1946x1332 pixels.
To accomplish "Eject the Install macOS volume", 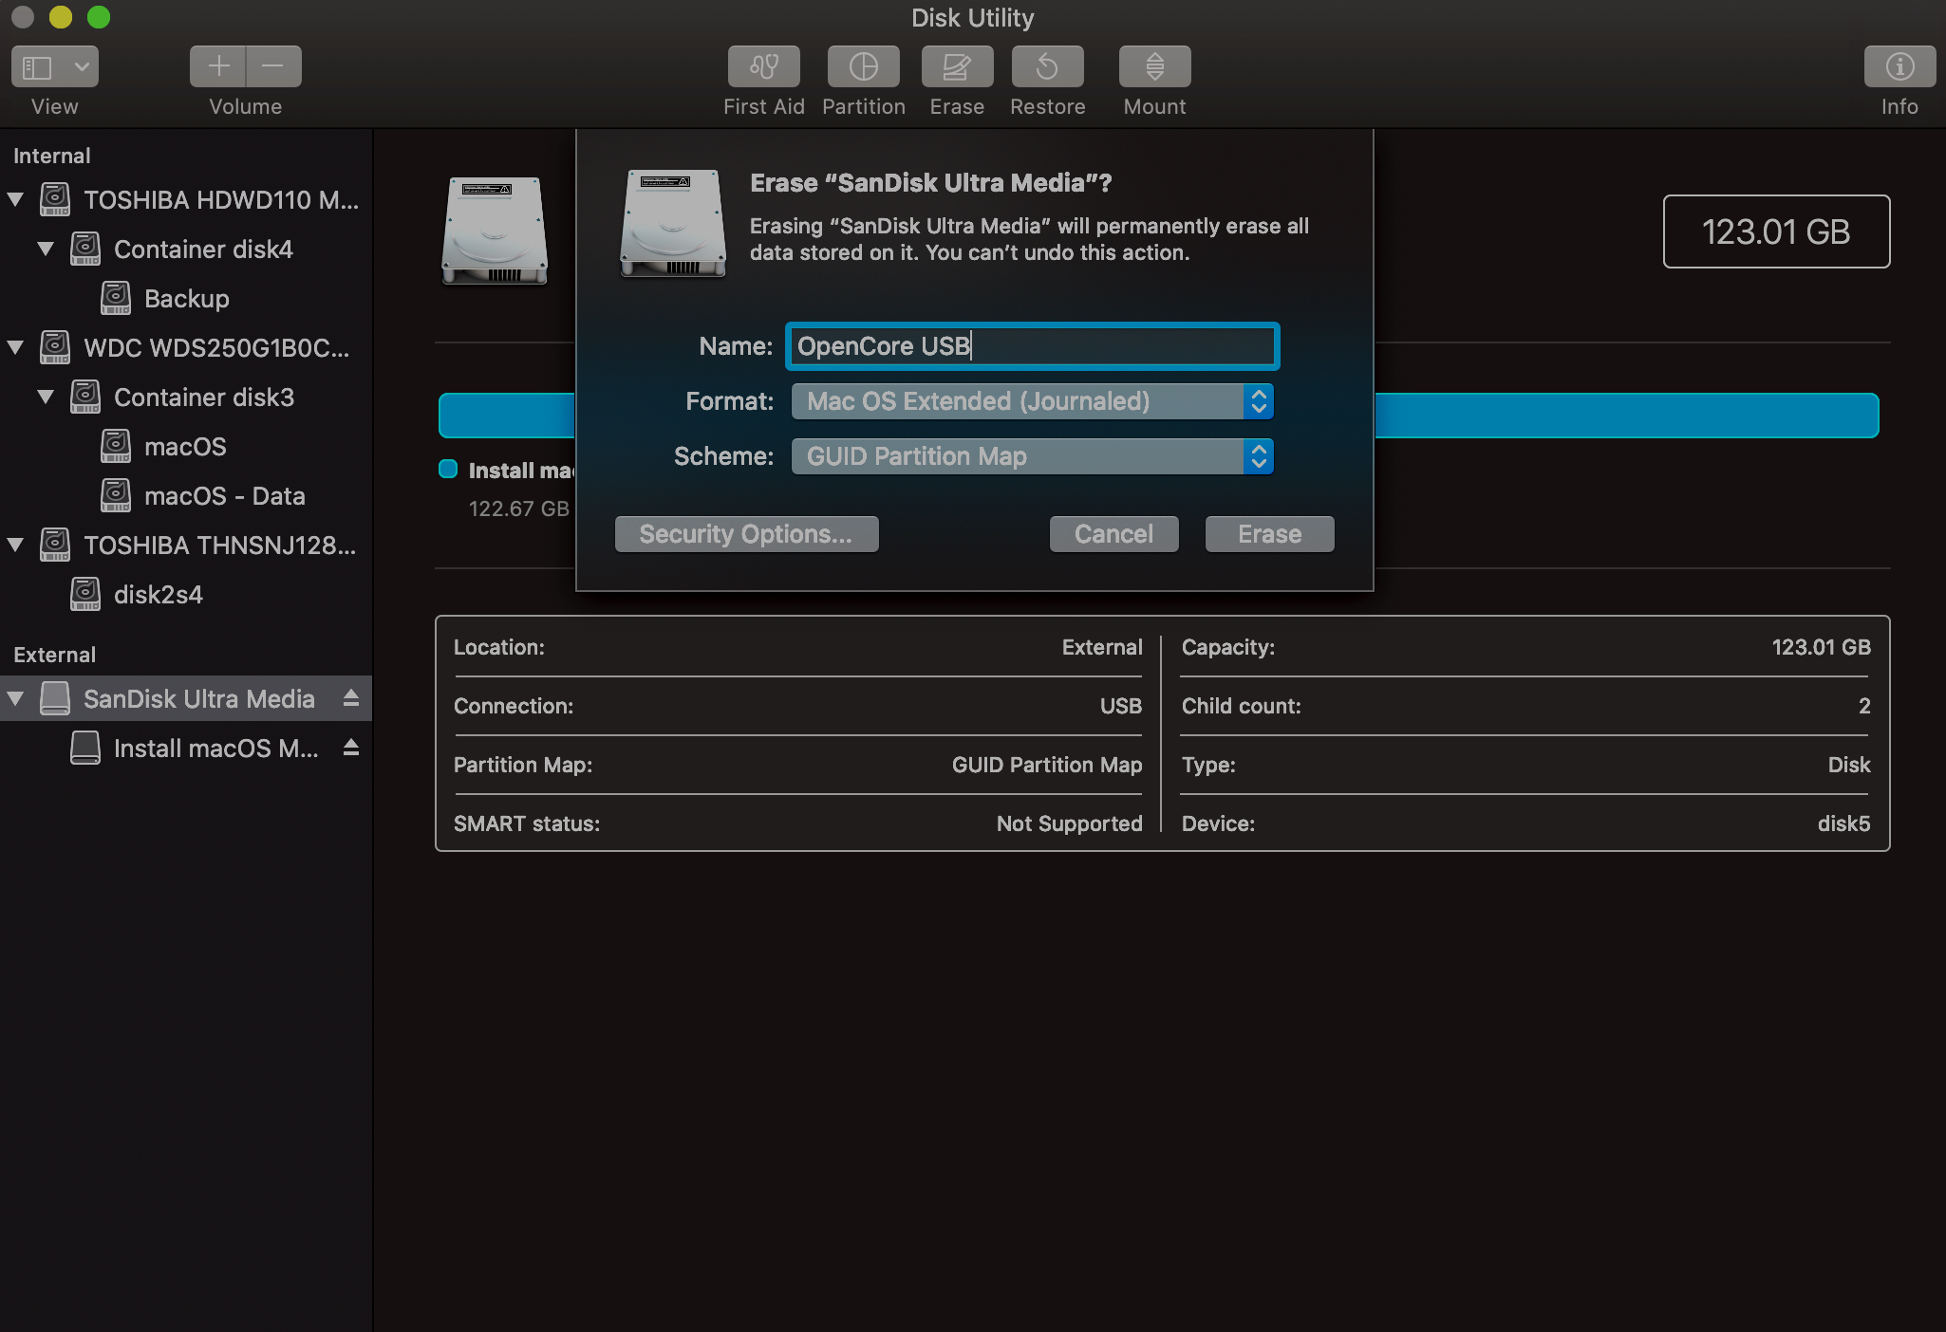I will [x=351, y=748].
